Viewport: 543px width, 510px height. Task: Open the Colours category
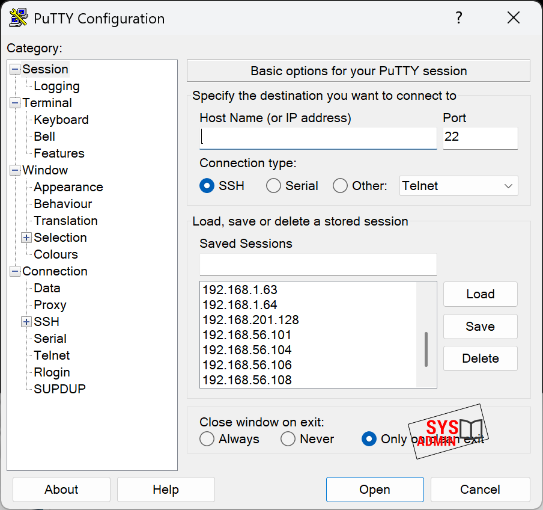tap(56, 254)
